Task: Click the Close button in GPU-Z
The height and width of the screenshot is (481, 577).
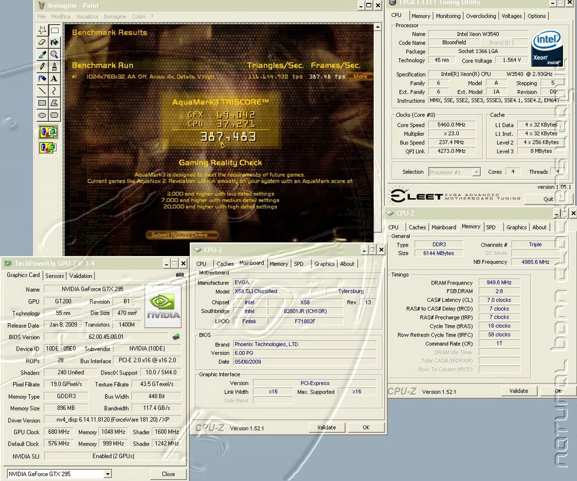Action: pos(168,474)
